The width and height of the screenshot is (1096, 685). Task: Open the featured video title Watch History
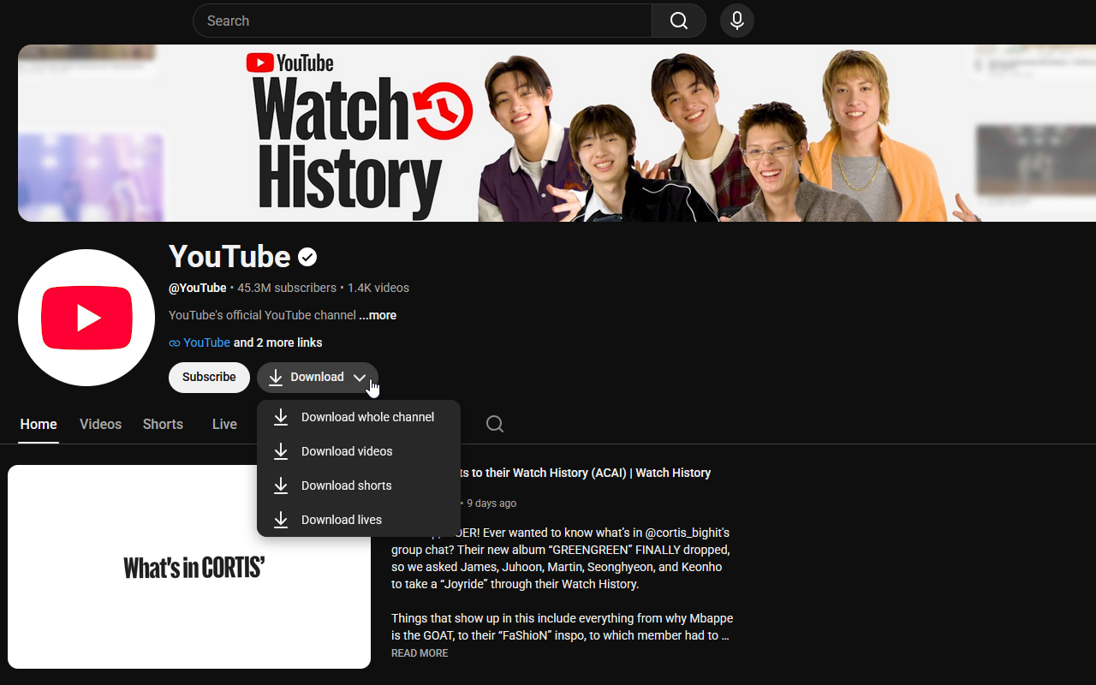pos(586,473)
